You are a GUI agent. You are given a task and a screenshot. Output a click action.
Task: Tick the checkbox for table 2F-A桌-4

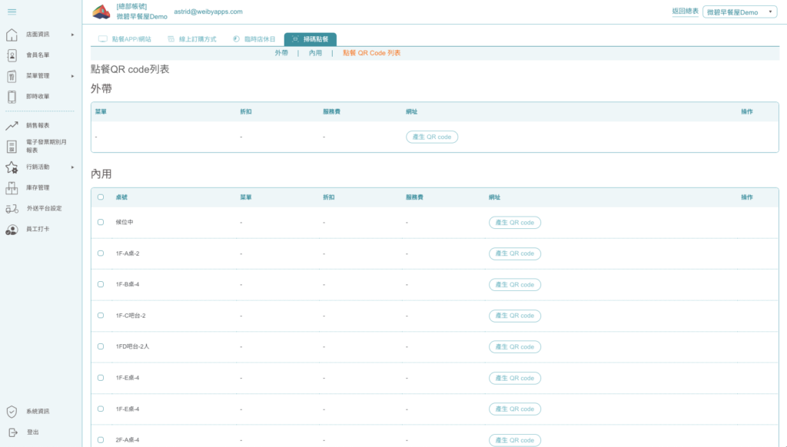point(101,440)
